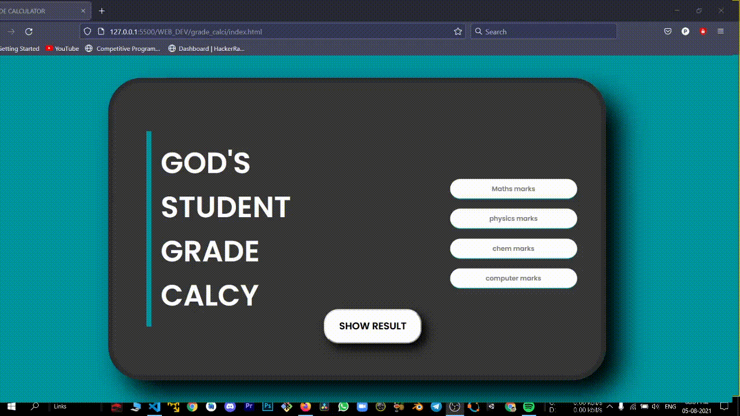Open WhatsApp from taskbar

343,407
